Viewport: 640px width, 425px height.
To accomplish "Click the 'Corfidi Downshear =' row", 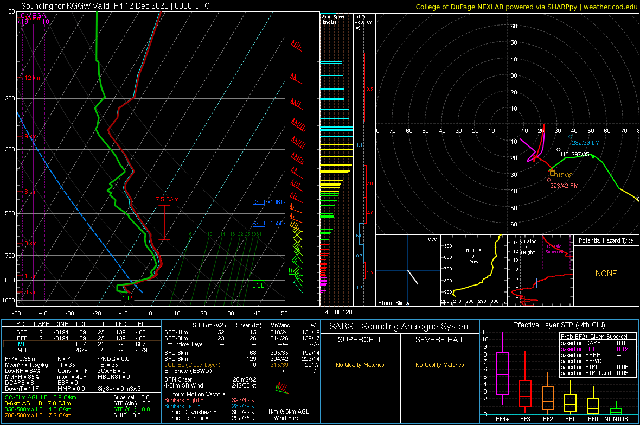I will pyautogui.click(x=210, y=412).
